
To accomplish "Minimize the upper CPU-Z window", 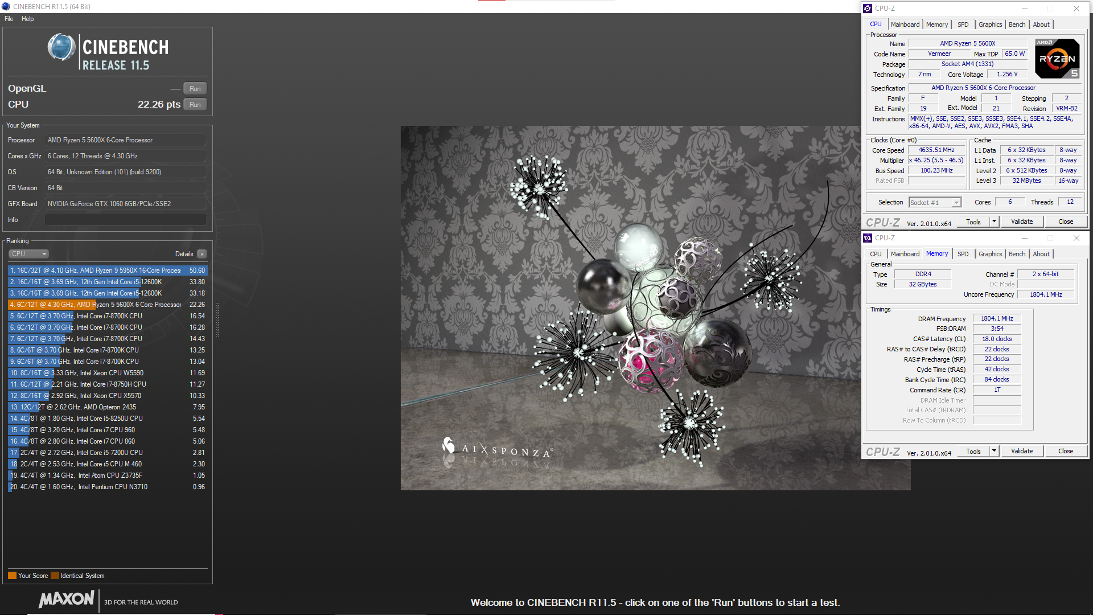I will 1025,9.
